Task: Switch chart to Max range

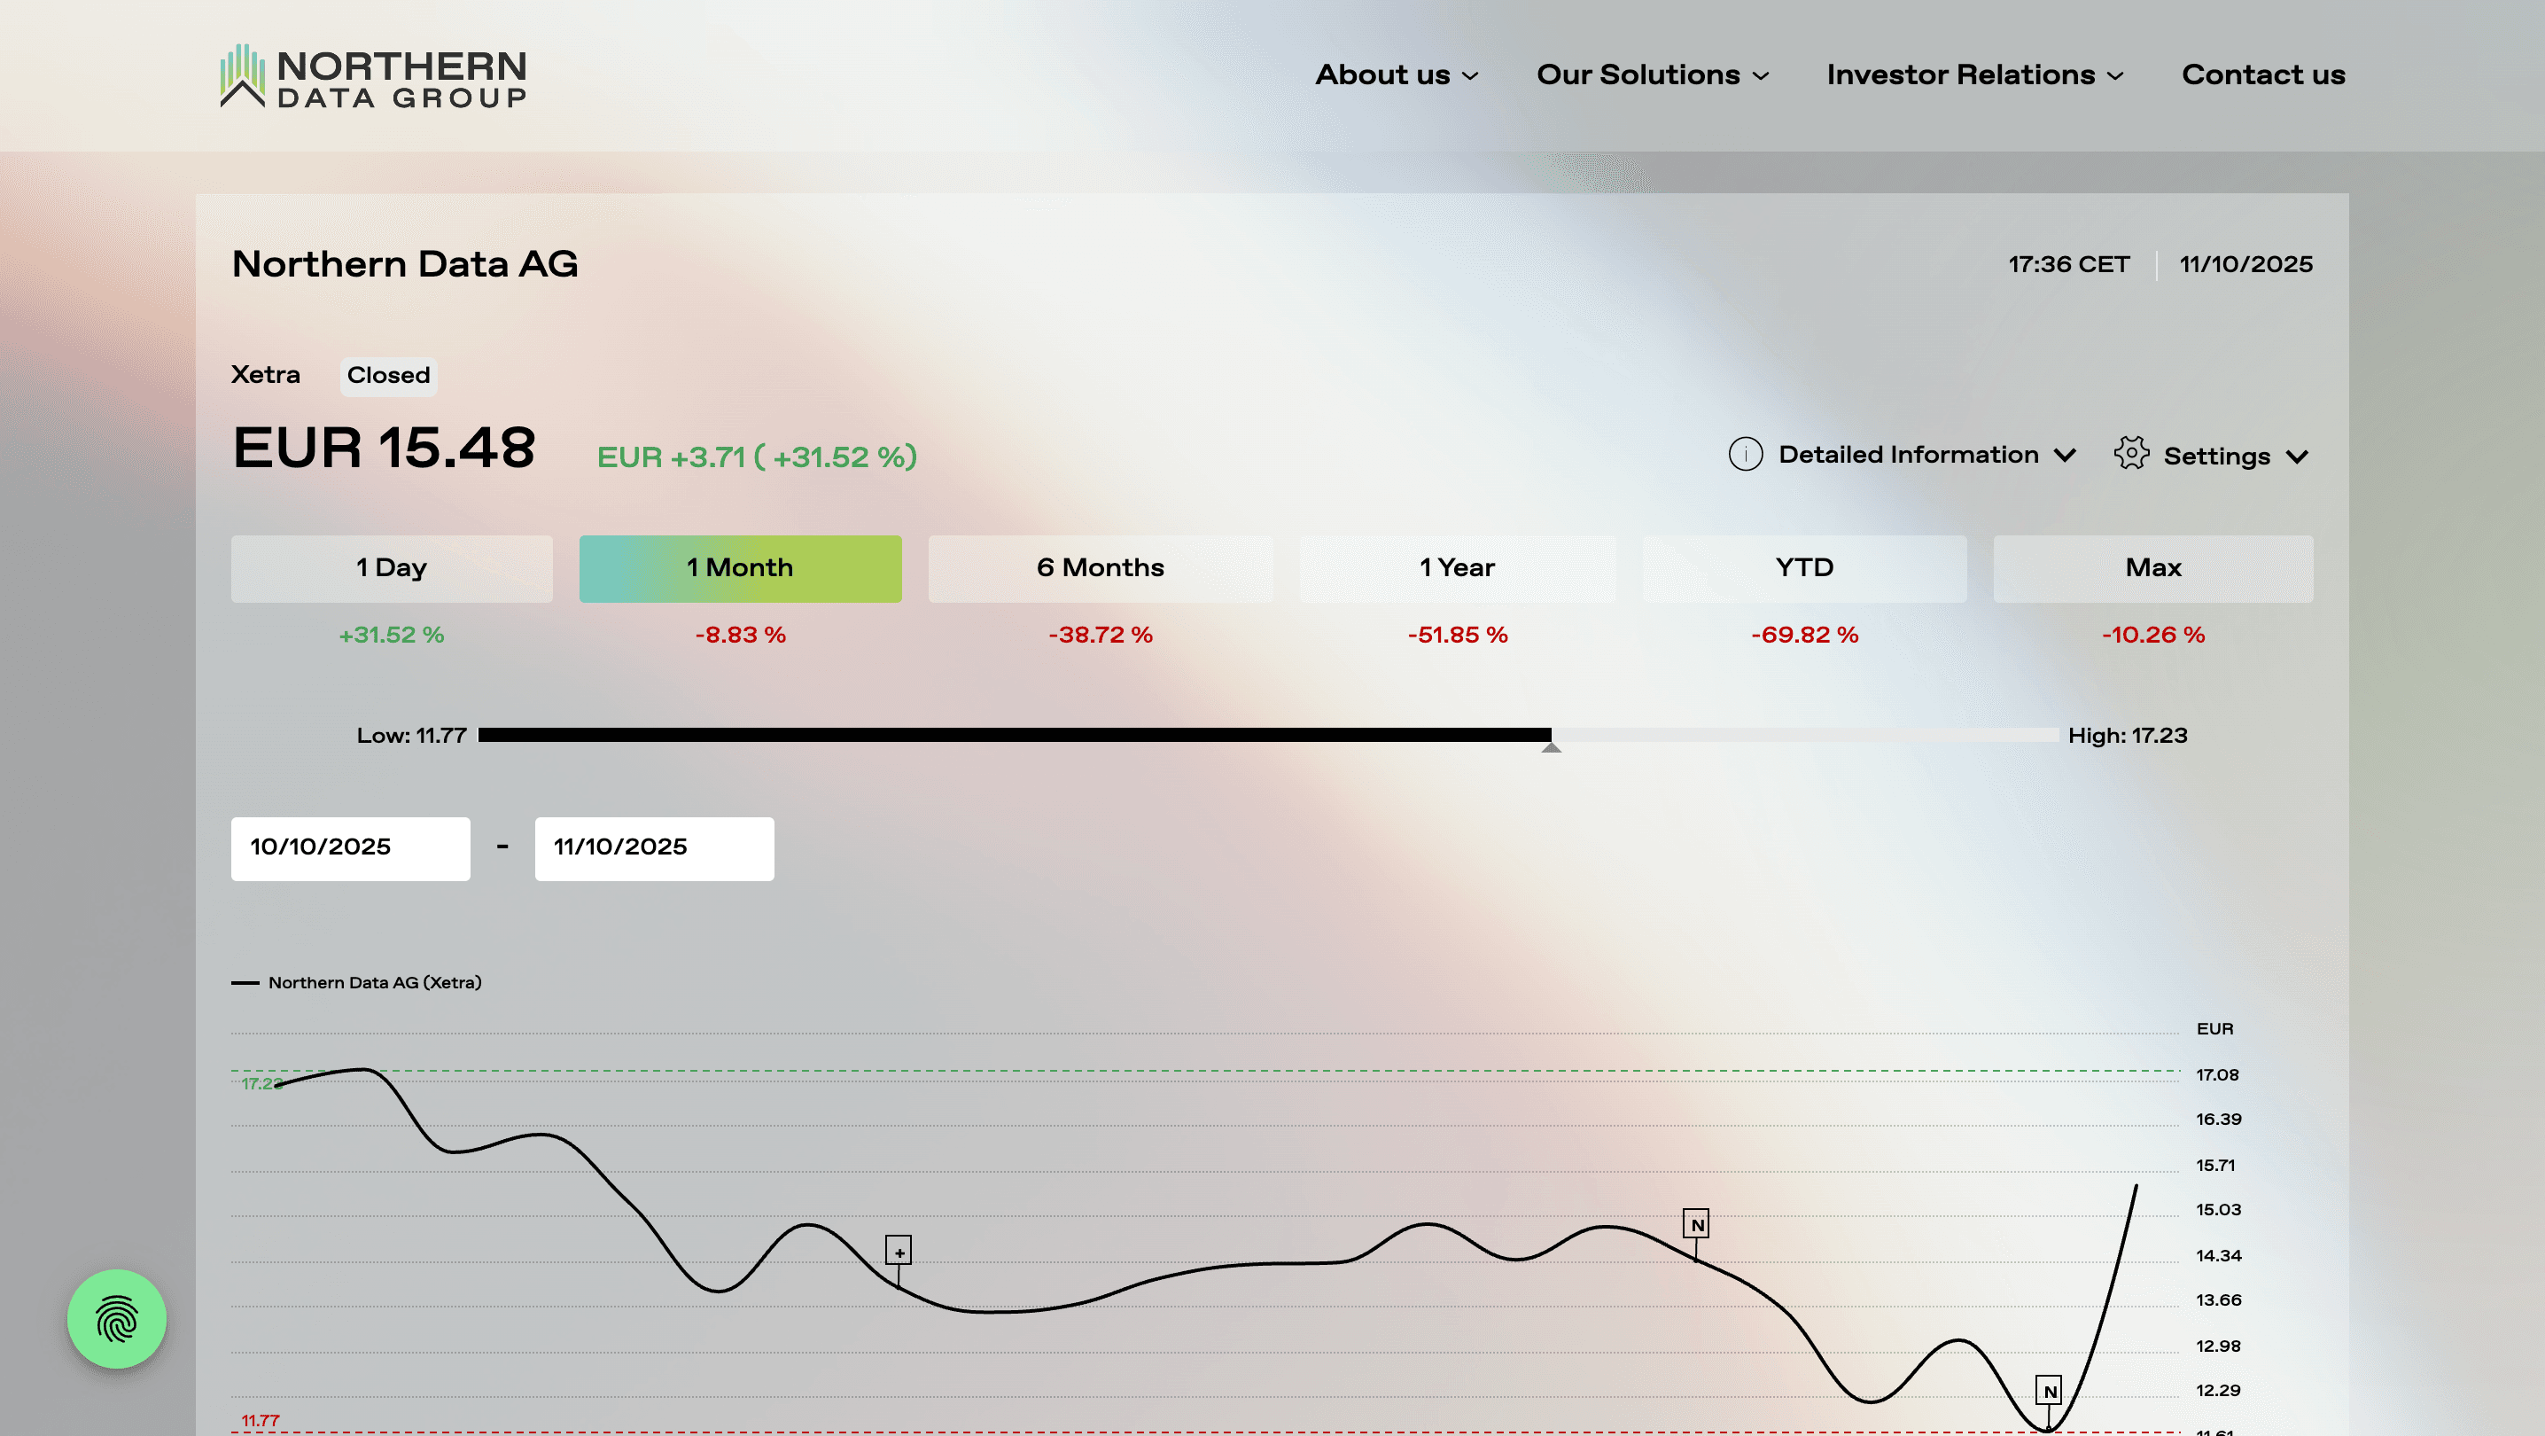Action: [2152, 568]
